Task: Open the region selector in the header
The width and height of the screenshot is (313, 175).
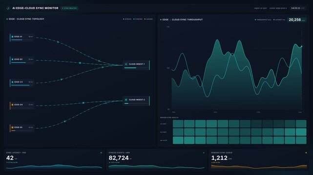Action: pyautogui.click(x=260, y=8)
